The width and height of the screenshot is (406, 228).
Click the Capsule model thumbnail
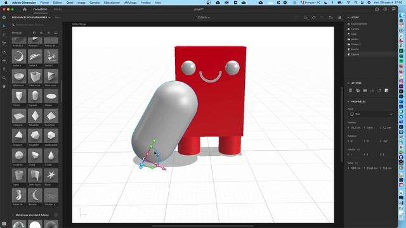[35, 96]
